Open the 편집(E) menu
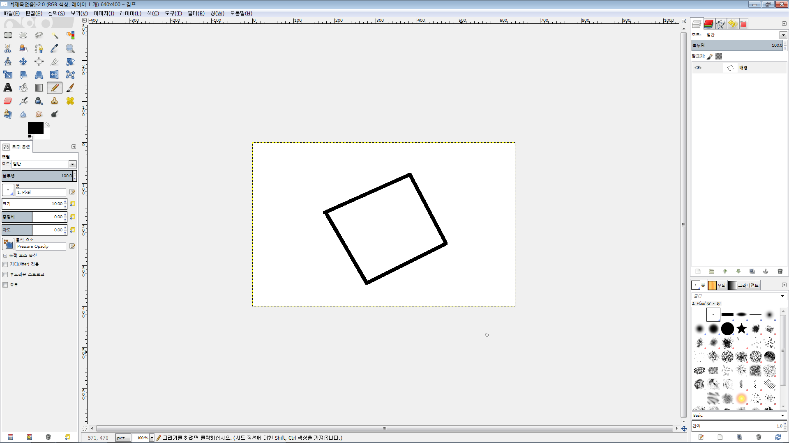The width and height of the screenshot is (789, 443). click(x=34, y=13)
